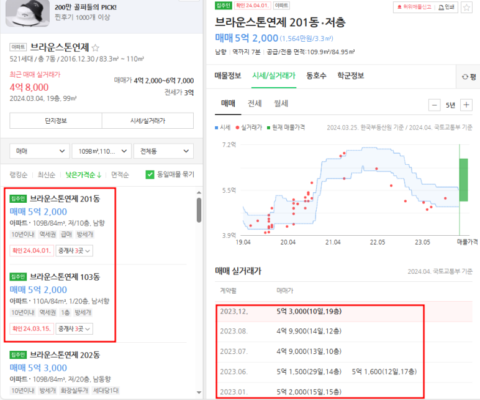The width and height of the screenshot is (480, 400).
Task: Click the 확인 24.03.15. badge on 103동 listing
Action: click(32, 328)
